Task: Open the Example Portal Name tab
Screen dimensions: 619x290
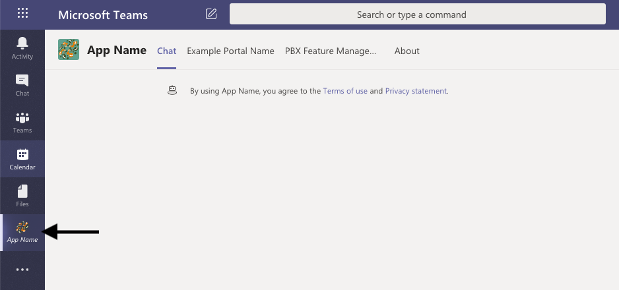Action: point(230,51)
